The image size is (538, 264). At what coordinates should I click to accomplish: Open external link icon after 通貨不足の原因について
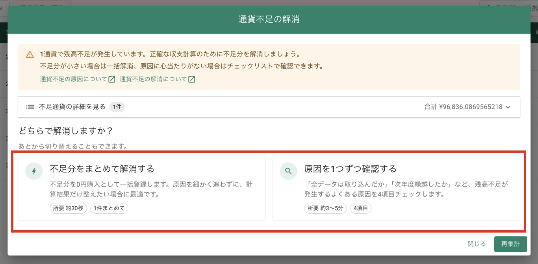point(112,79)
